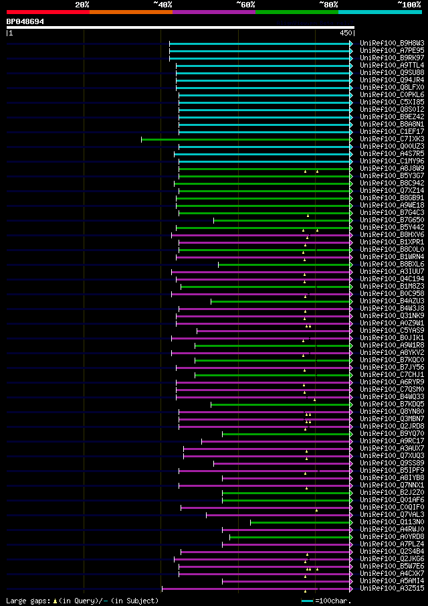
Task: Click the red 20% identity legend segment
Action: tap(48, 12)
